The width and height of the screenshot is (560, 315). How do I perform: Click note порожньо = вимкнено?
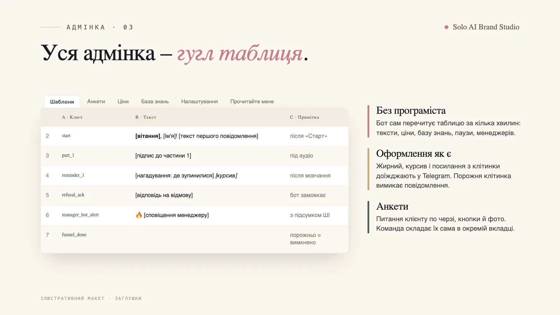(x=306, y=239)
